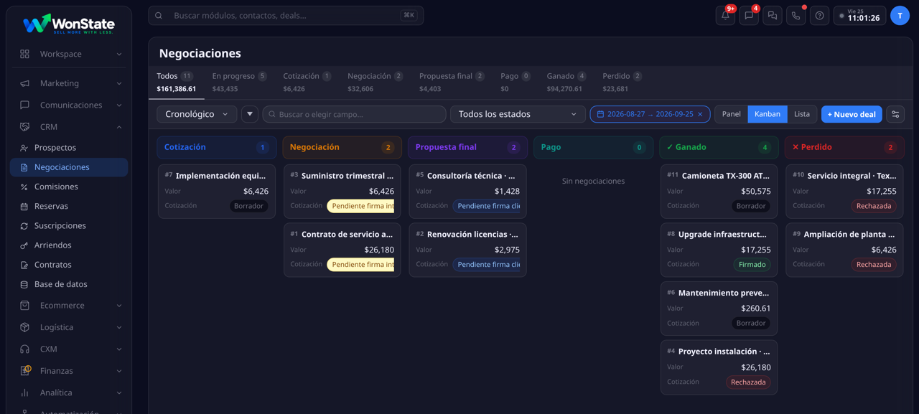Open deal #11 Camioneta TX-300
This screenshot has height=414, width=919.
point(719,192)
